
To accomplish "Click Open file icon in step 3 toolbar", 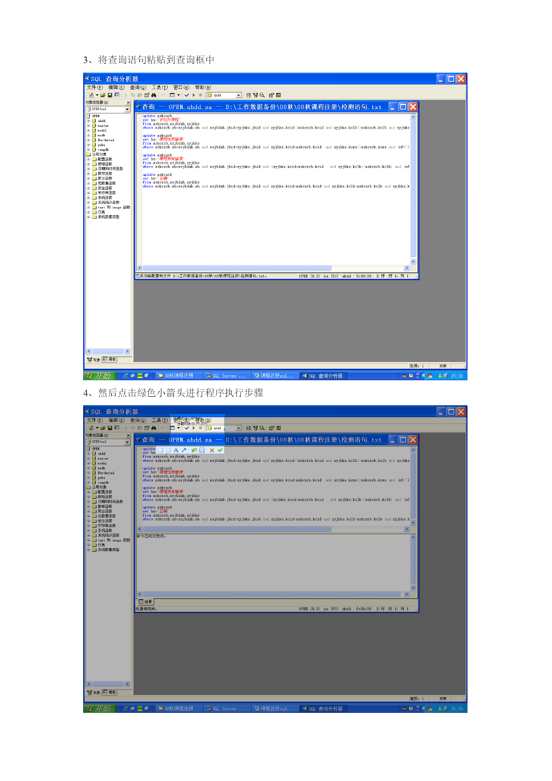I will [103, 95].
